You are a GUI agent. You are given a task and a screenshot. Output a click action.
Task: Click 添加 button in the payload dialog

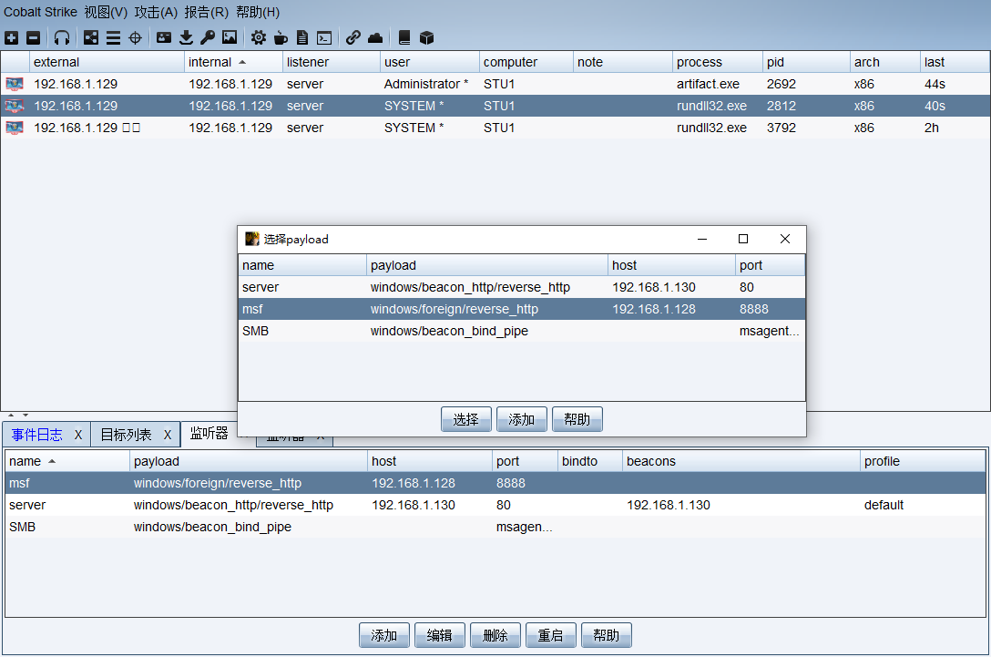point(521,419)
